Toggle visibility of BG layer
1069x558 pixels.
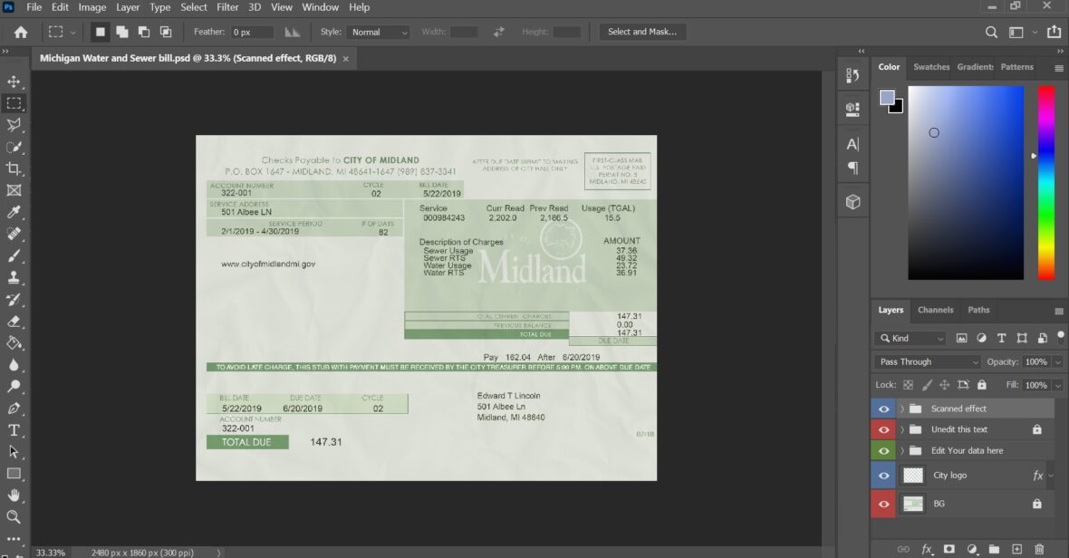click(x=883, y=504)
